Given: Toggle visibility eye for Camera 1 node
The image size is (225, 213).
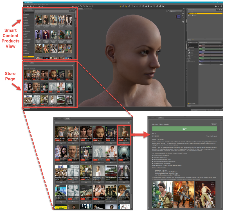Looking at the screenshot, I should click(188, 15).
